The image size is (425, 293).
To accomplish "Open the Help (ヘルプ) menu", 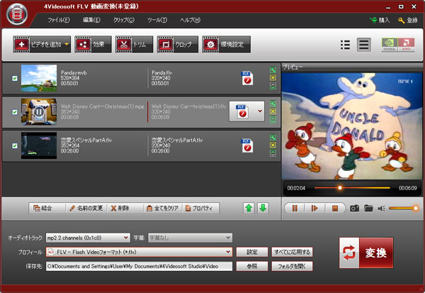I will point(190,20).
